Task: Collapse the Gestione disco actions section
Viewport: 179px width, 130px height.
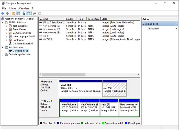Action: 176,24
